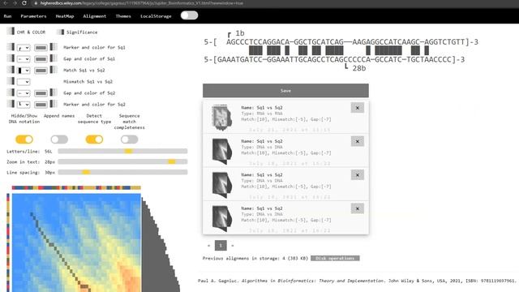
Task: Enable the Append names switch
Action: click(59, 140)
